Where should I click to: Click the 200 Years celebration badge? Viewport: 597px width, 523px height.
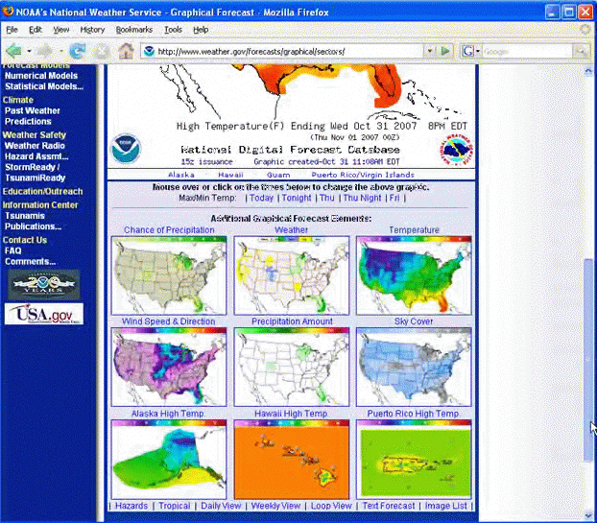tap(44, 284)
